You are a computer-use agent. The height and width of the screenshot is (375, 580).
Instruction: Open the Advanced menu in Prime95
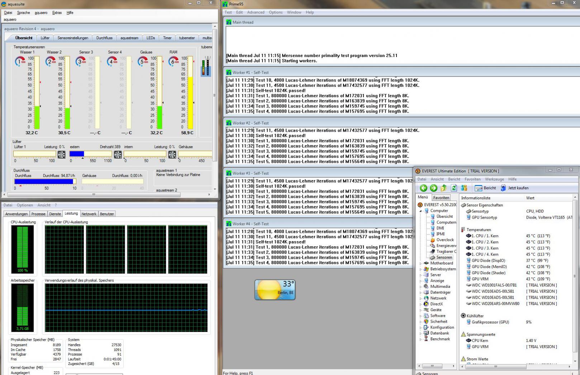256,12
